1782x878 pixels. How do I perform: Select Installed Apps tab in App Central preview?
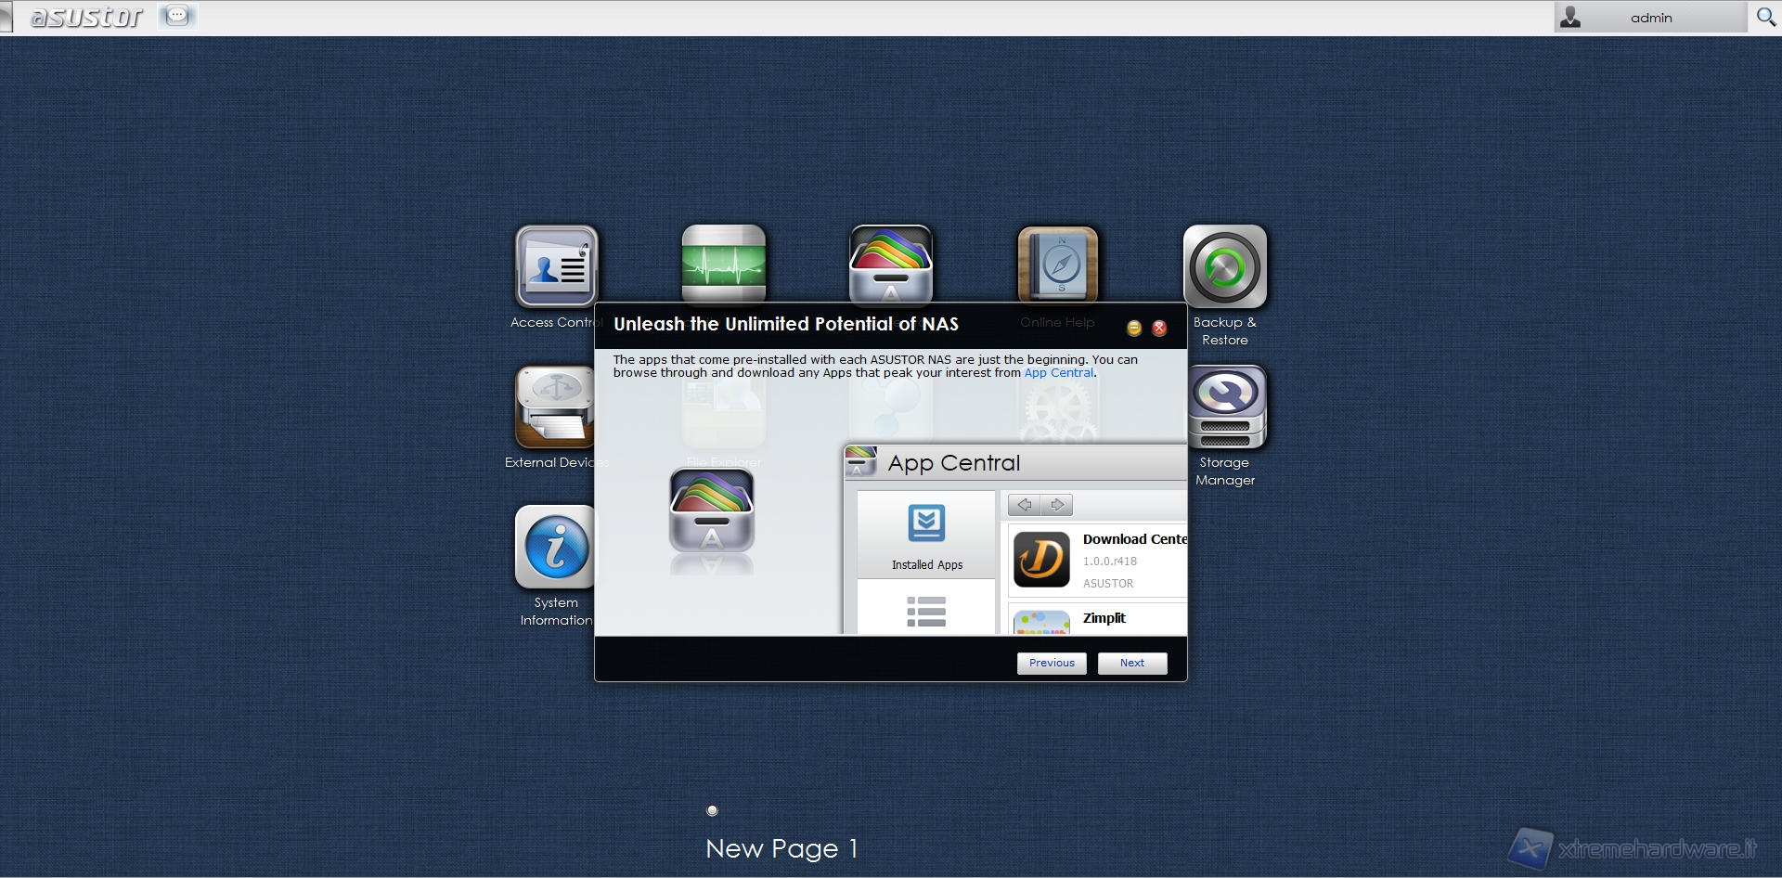tap(926, 535)
